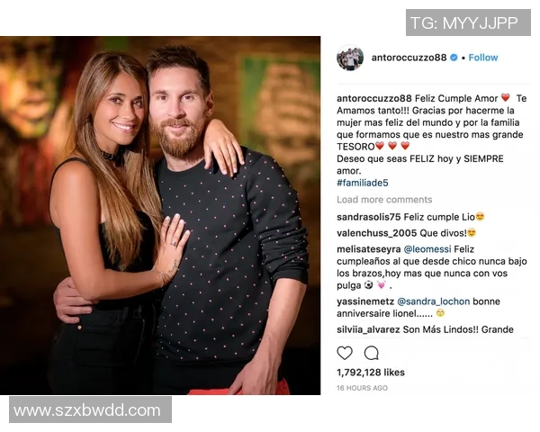Click the 16 HOURS AGO timestamp
This screenshot has height=432, width=540.
tap(362, 388)
